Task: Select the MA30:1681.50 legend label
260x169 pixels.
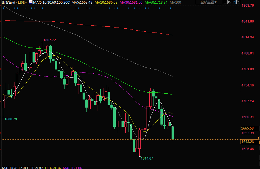Action: (x=131, y=2)
